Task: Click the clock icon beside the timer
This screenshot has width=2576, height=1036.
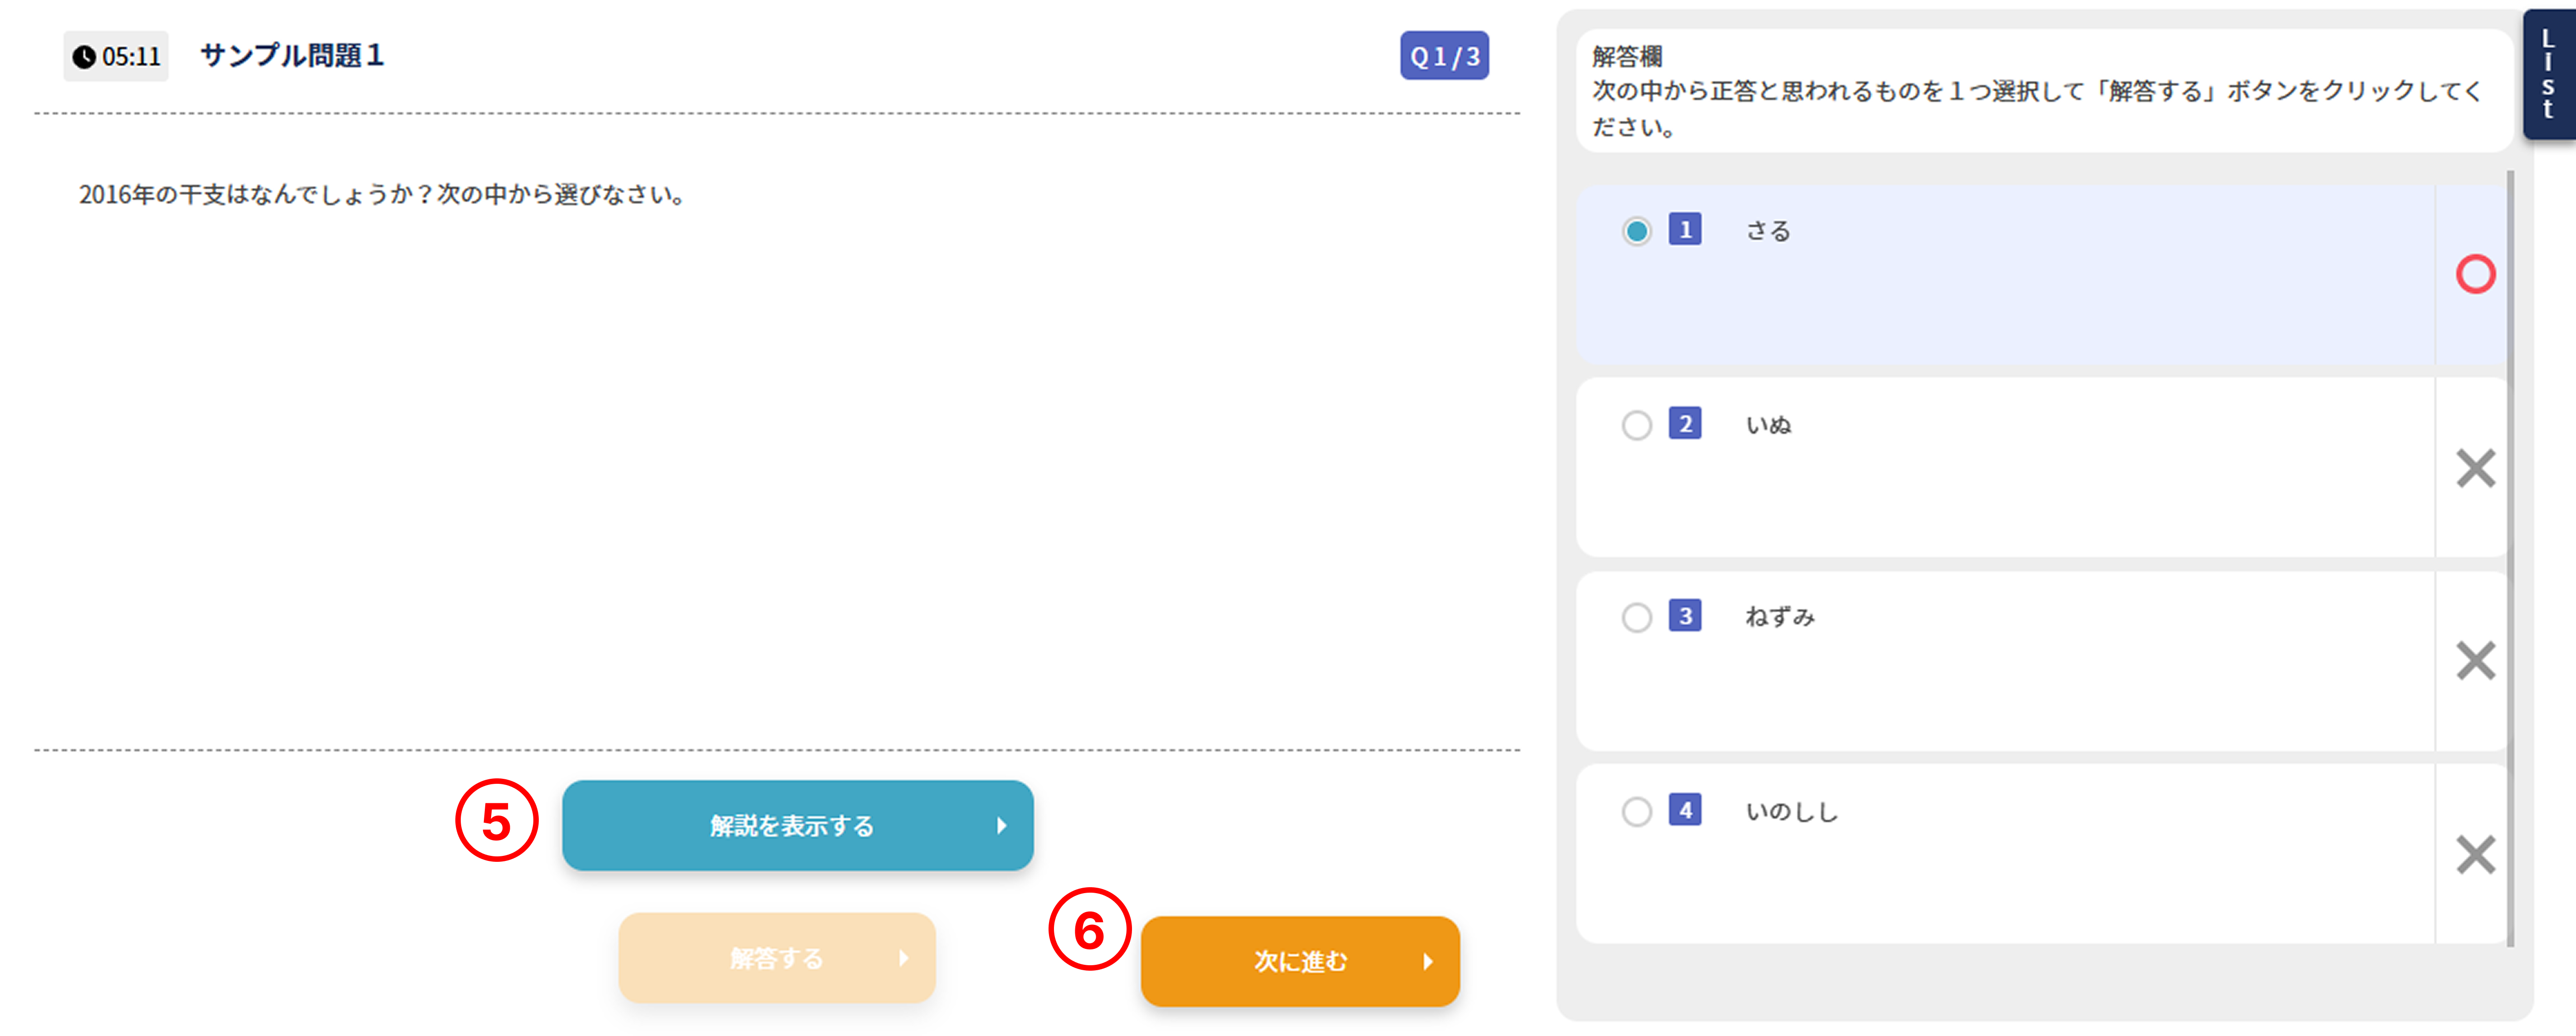Action: tap(84, 57)
